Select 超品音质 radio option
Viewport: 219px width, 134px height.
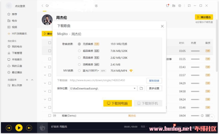(x=79, y=51)
